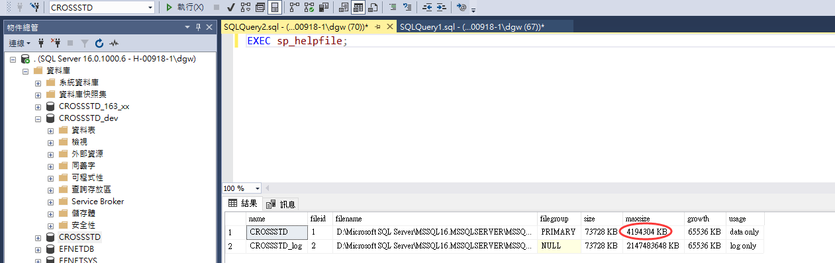Select the PRIMARY filegroup cell
This screenshot has width=835, height=263.
559,232
